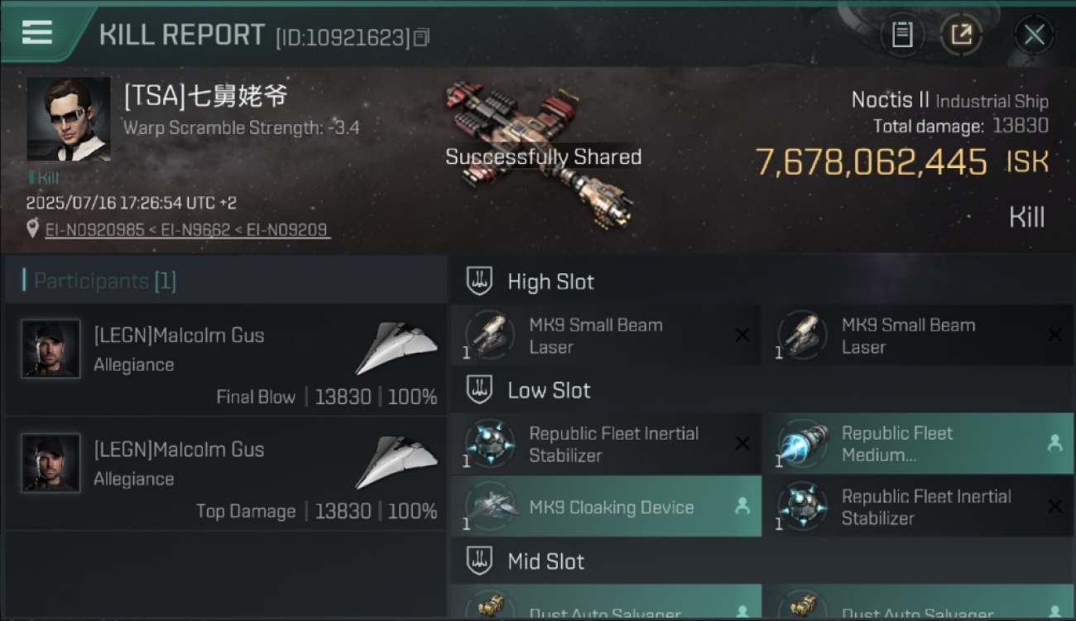The image size is (1076, 621).
Task: Open the location link EI-N0920985
Action: pos(94,230)
